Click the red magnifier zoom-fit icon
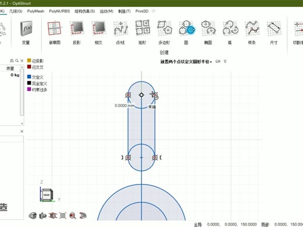 click(x=73, y=215)
